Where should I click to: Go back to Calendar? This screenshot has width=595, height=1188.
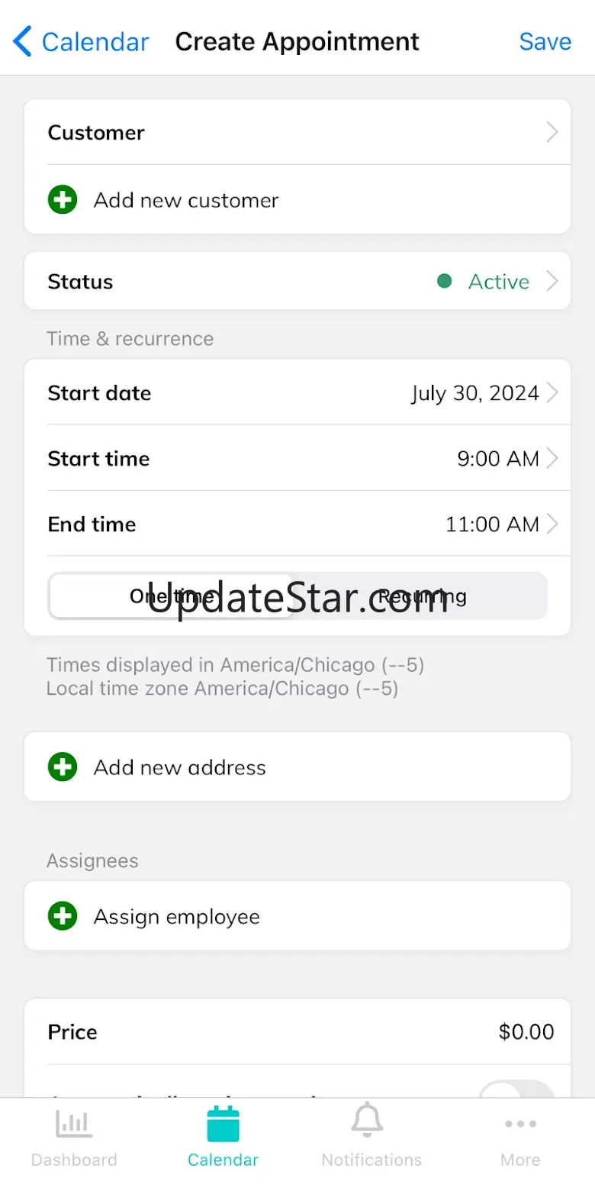95,41
